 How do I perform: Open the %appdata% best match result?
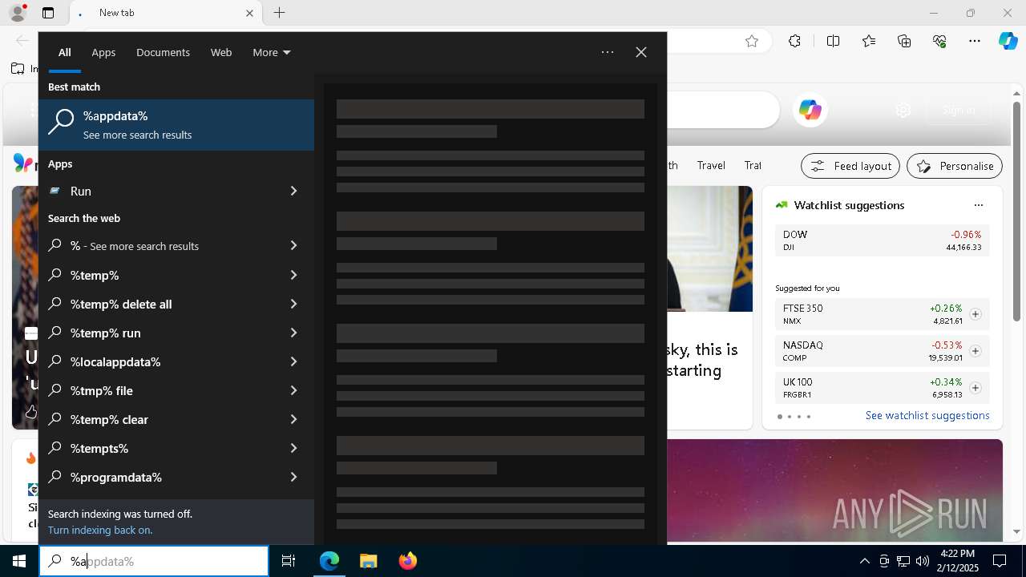tap(176, 125)
